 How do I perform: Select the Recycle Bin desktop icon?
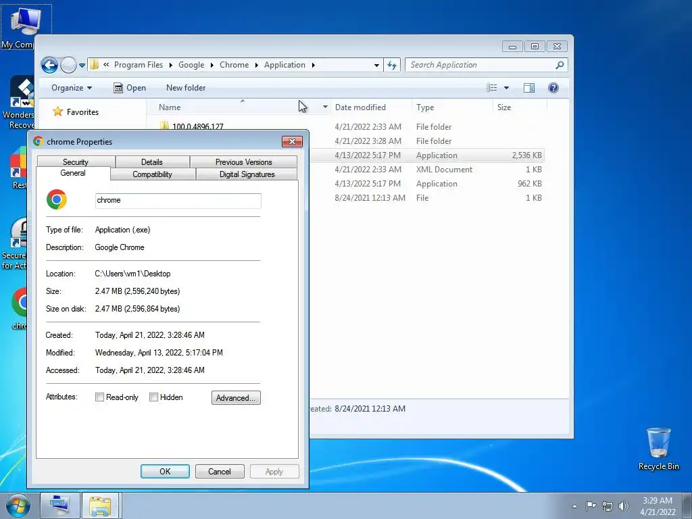point(658,449)
